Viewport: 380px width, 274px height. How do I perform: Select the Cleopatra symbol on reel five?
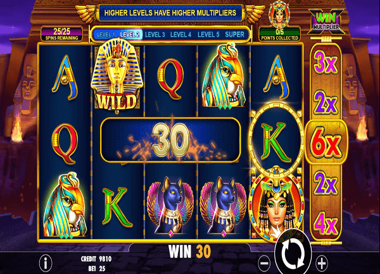275,205
